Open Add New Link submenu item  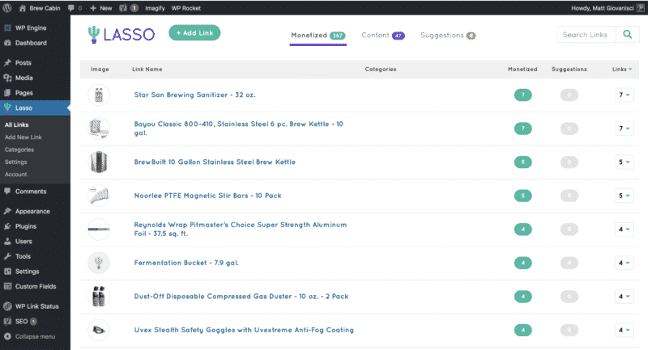tap(23, 137)
